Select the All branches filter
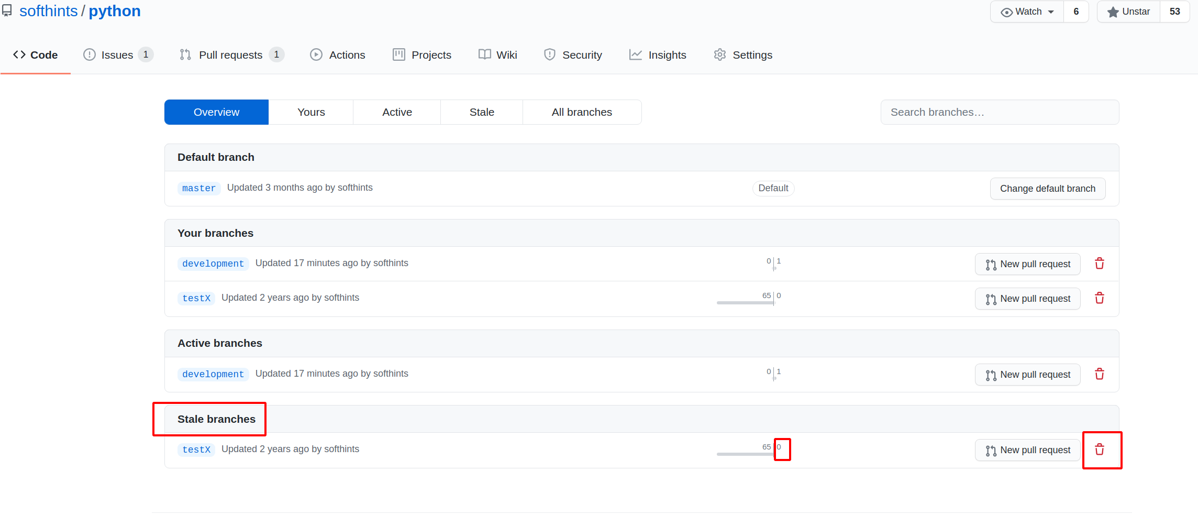This screenshot has height=515, width=1198. point(582,112)
